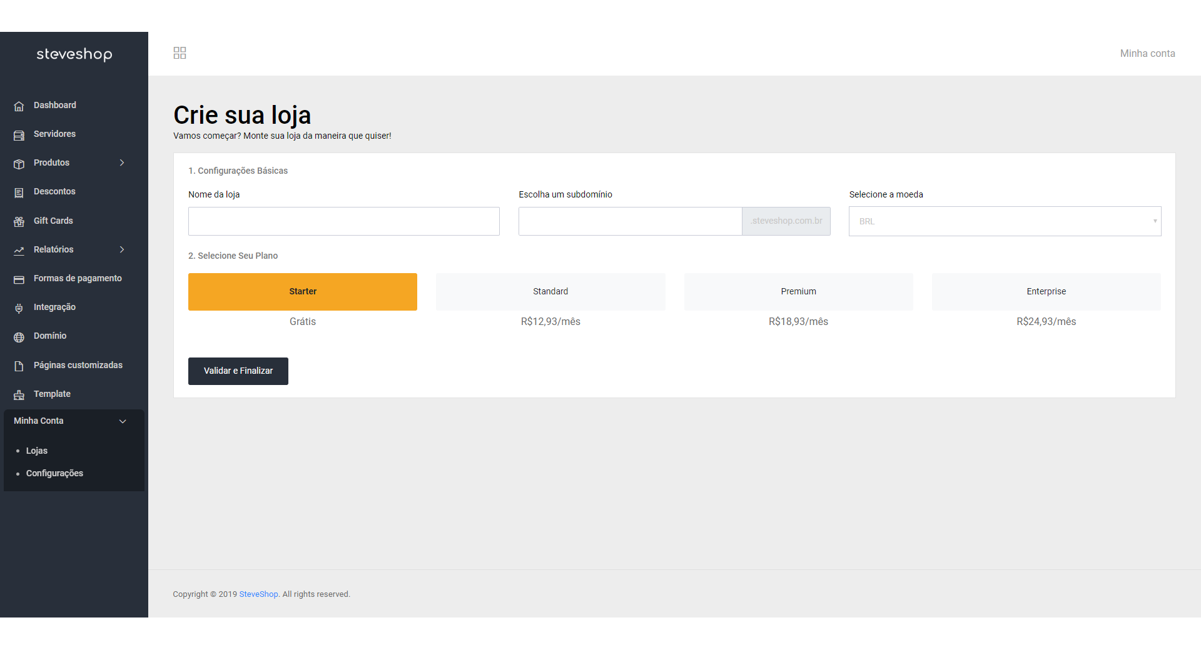The image size is (1201, 650).
Task: Click the Template icon in sidebar
Action: (x=19, y=395)
